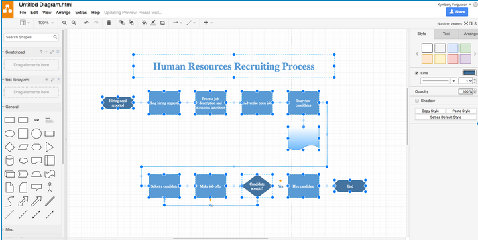Click the fill color bucket icon
This screenshot has width=478, height=240.
[x=144, y=23]
